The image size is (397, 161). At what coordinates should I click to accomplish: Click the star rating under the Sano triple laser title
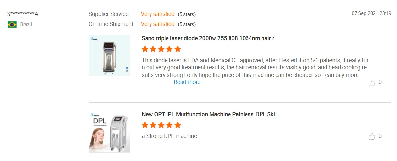coord(161,49)
